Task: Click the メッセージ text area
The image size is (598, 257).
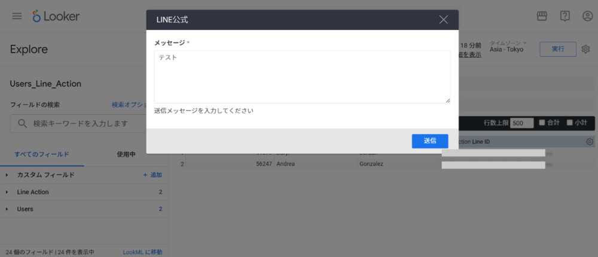Action: pyautogui.click(x=302, y=77)
